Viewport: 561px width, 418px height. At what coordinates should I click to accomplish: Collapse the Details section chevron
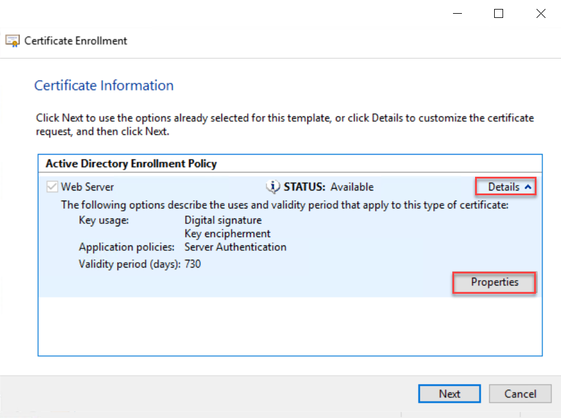tap(528, 187)
